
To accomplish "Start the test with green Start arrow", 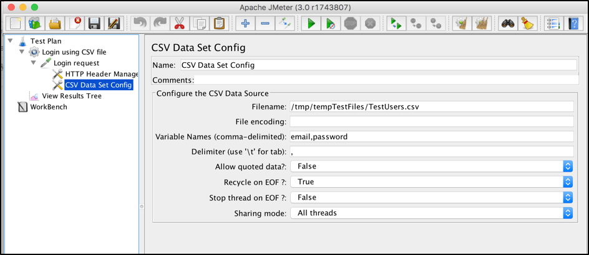I will pos(311,24).
